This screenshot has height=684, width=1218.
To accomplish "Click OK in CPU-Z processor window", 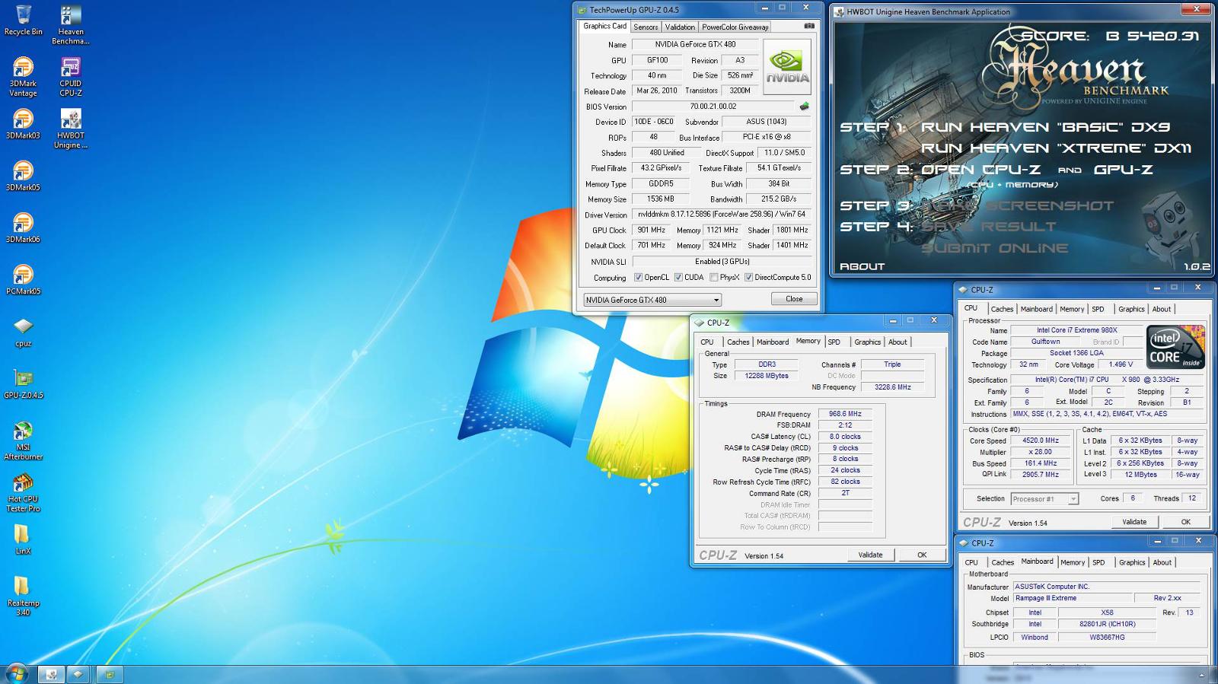I will pos(1185,522).
